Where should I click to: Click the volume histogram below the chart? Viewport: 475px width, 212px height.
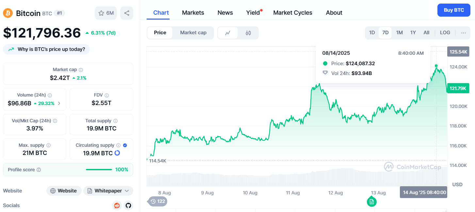click(297, 177)
